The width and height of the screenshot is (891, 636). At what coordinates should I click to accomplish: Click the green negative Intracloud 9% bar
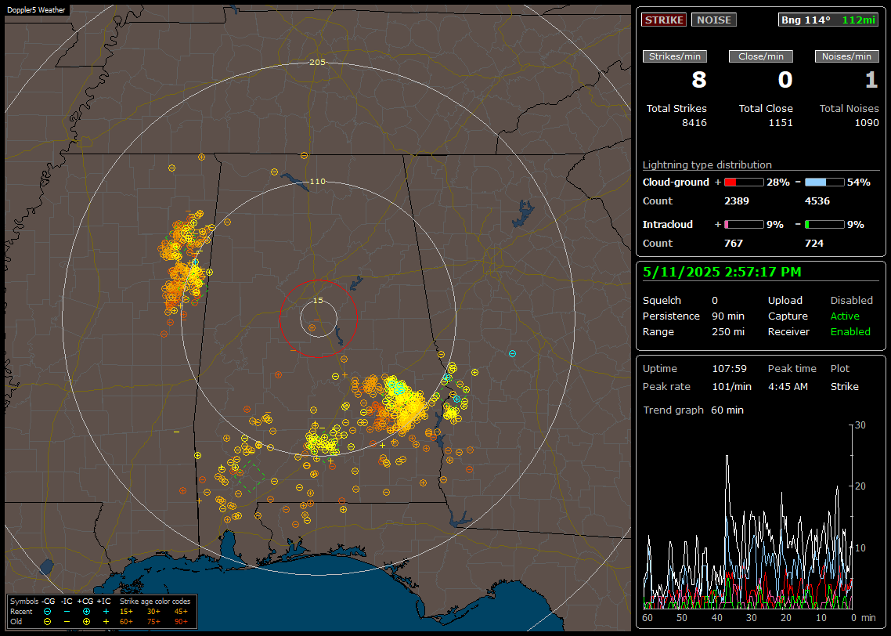tap(824, 225)
